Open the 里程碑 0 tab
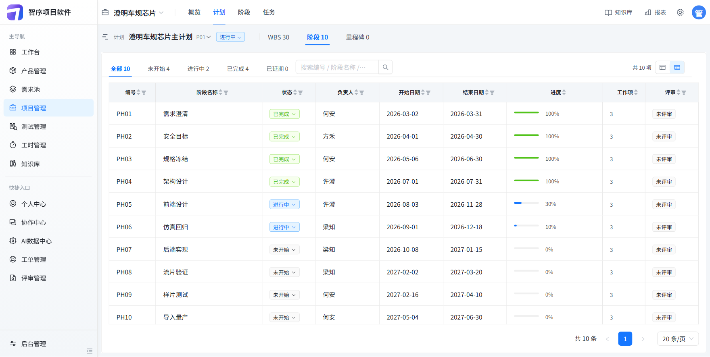 click(x=357, y=37)
